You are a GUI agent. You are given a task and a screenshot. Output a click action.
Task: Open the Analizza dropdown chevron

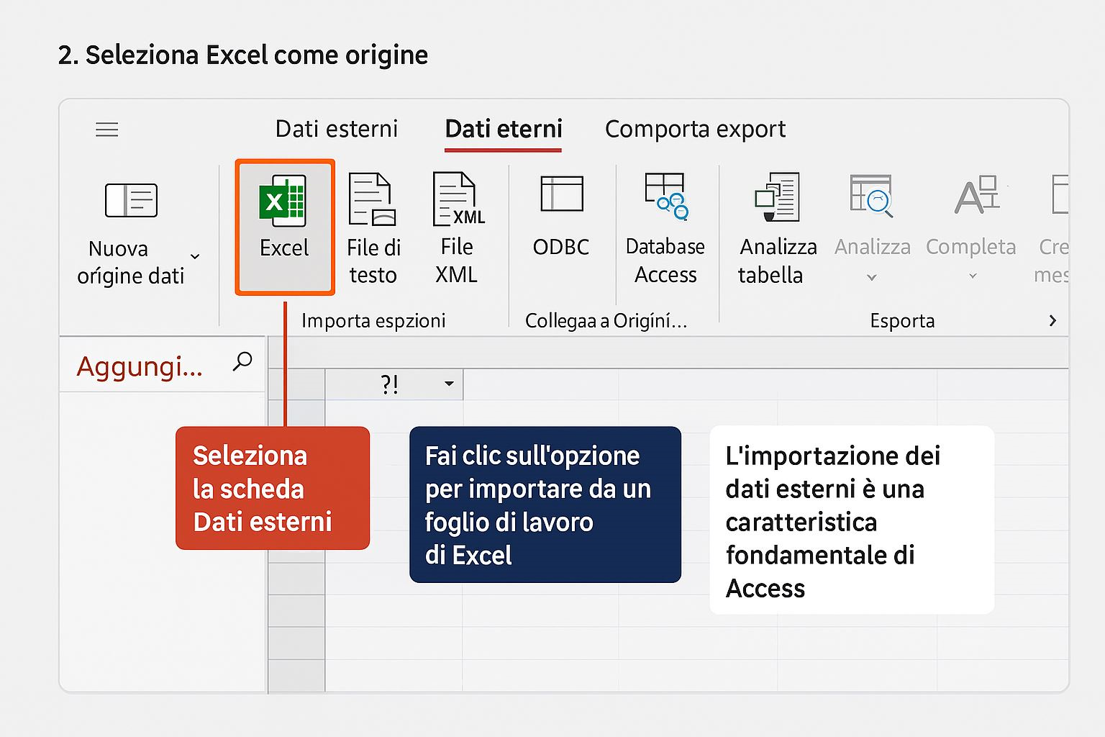tap(871, 277)
